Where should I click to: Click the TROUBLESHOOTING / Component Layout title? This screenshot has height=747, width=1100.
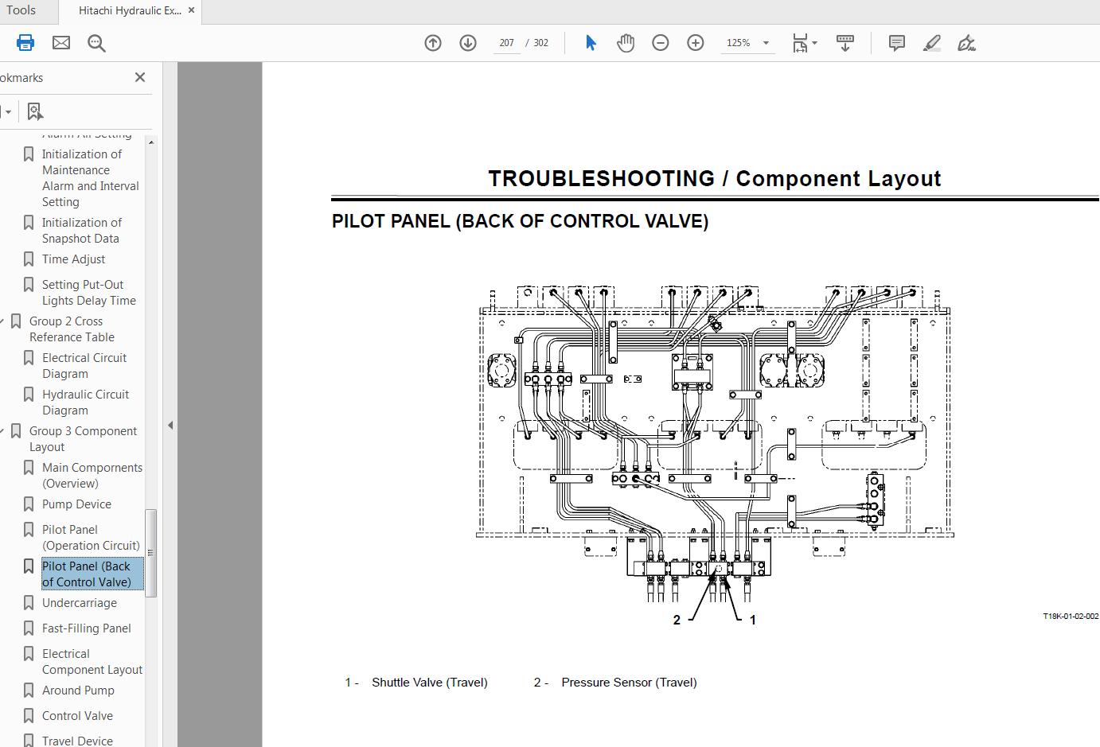point(715,178)
